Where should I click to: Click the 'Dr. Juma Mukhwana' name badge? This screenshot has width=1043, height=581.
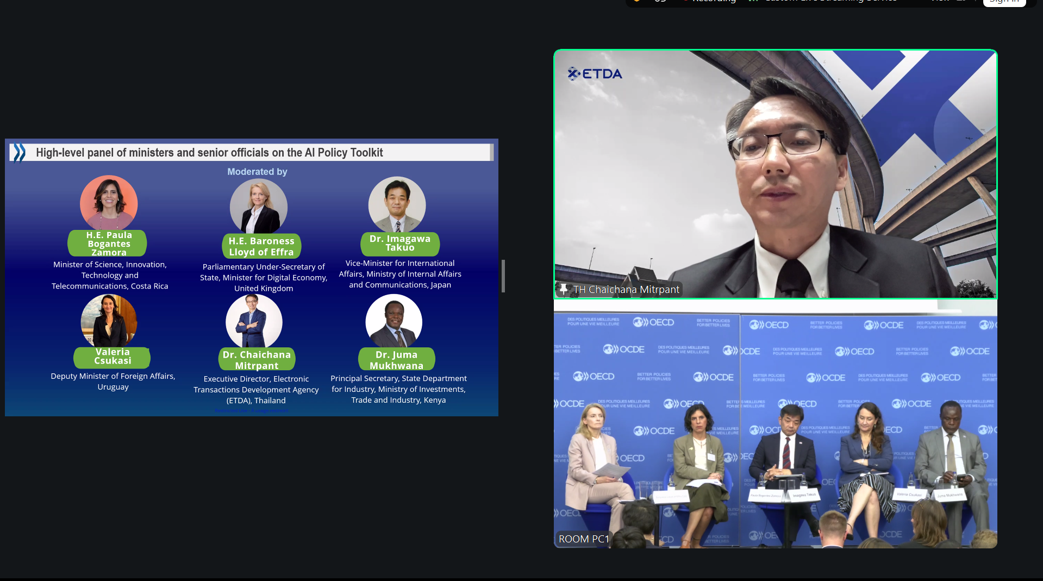coord(397,359)
